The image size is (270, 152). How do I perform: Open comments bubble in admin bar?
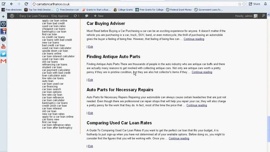(x=86, y=16)
